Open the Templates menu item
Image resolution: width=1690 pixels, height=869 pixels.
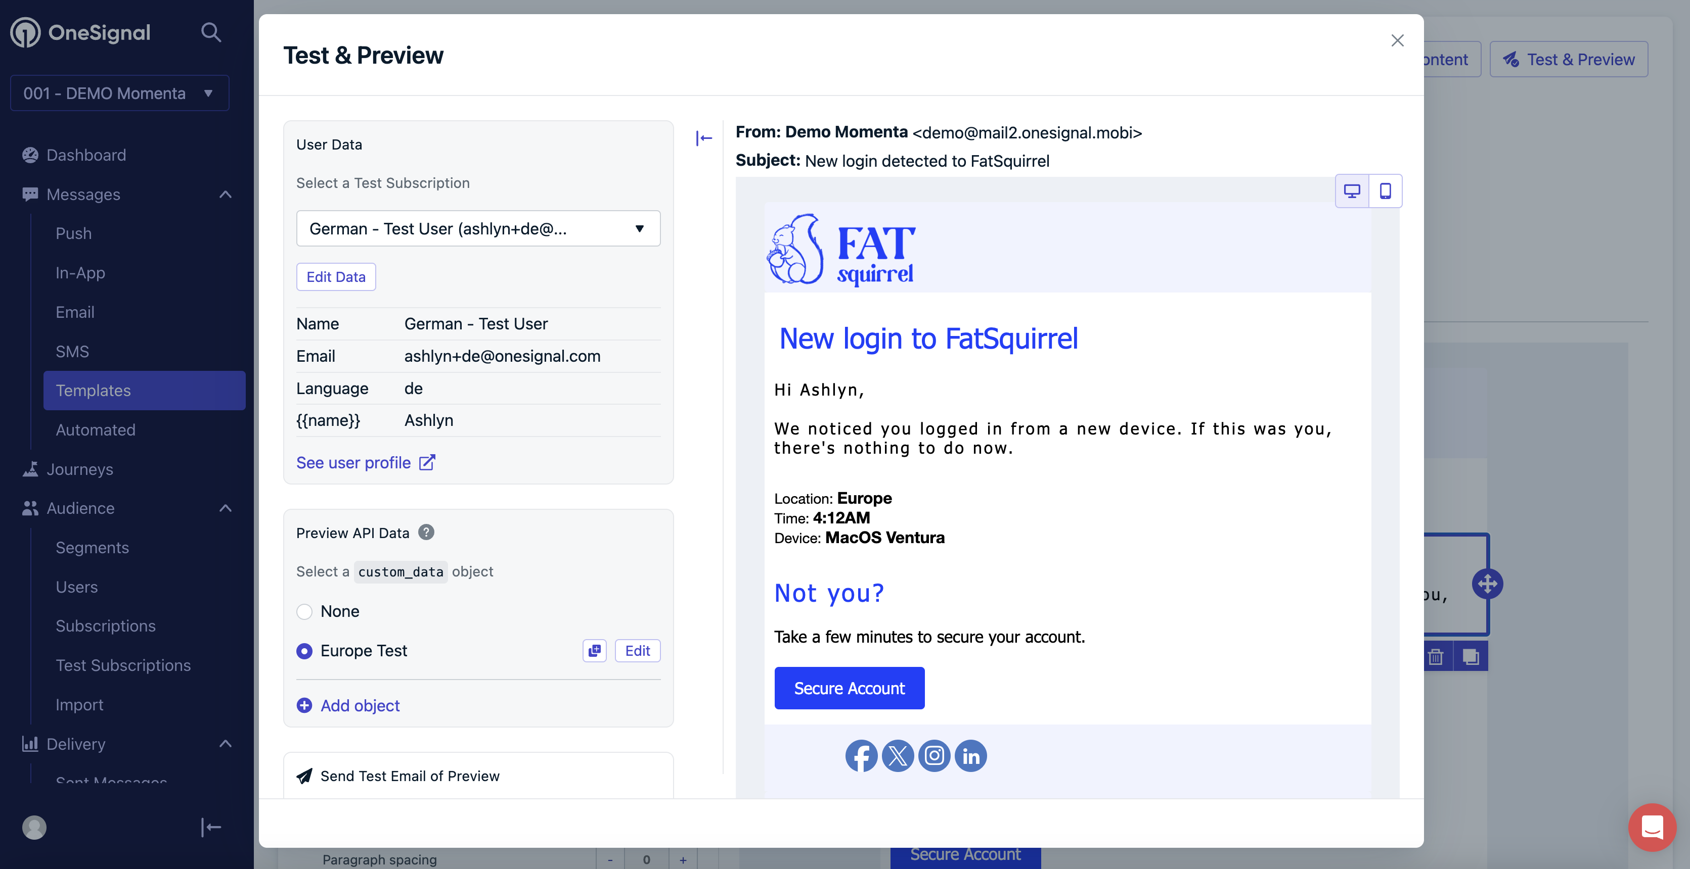pos(93,390)
